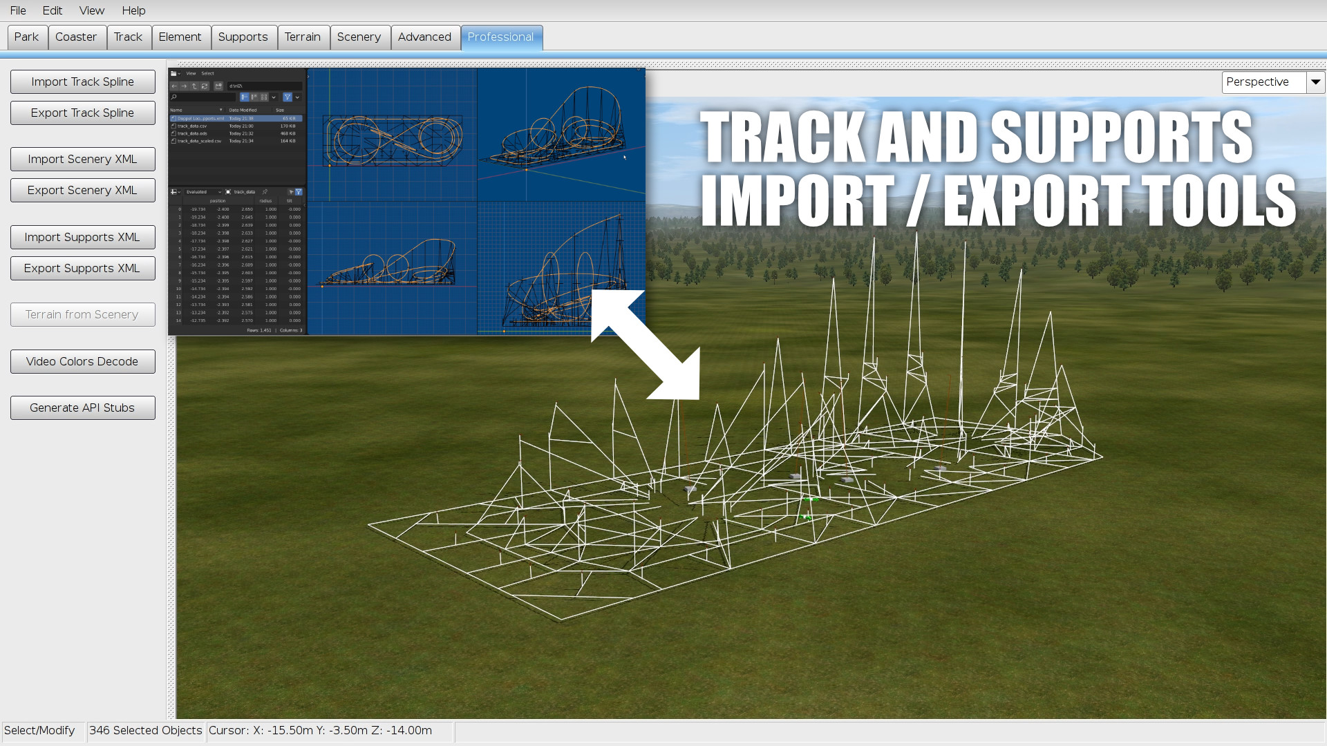This screenshot has height=746, width=1327.
Task: Select track_data.csv in the file list
Action: tap(192, 126)
